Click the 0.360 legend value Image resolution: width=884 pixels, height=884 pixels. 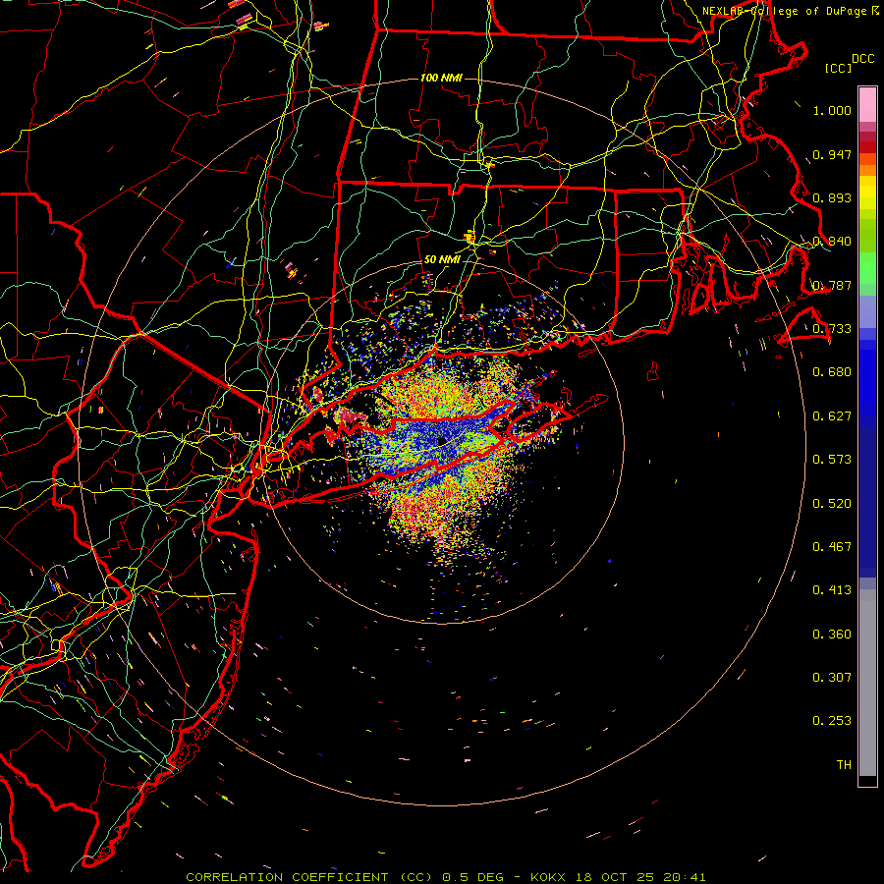click(x=832, y=635)
